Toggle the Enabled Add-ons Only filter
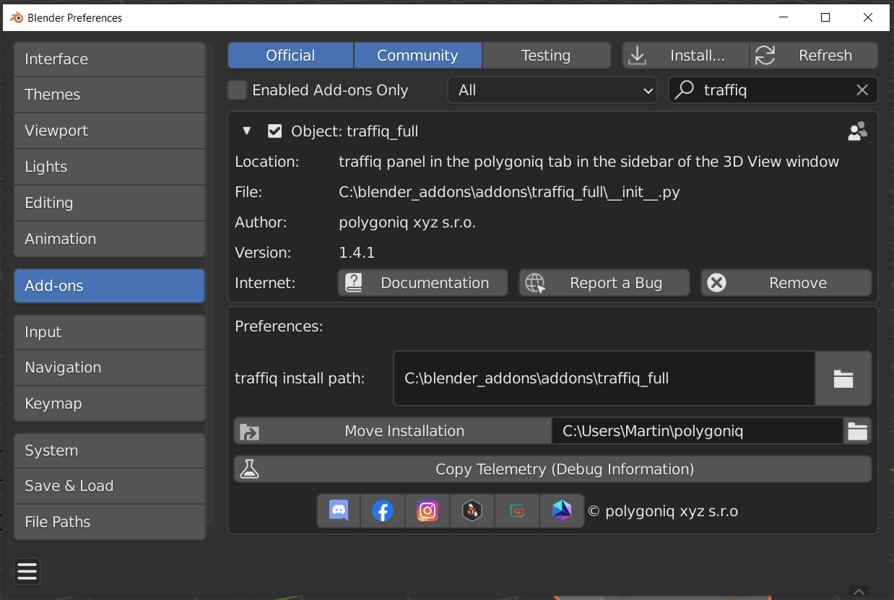The width and height of the screenshot is (894, 600). click(237, 90)
